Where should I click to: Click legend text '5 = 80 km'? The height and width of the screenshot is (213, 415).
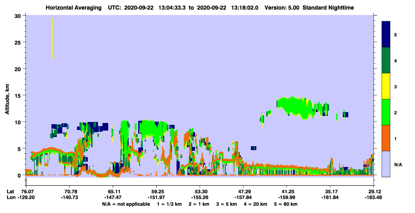click(285, 204)
